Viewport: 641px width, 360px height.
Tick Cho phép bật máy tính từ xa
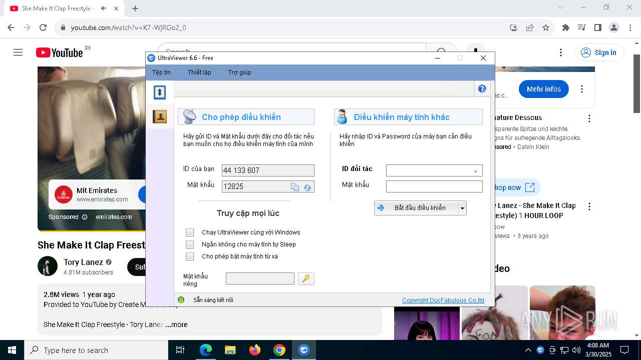pyautogui.click(x=190, y=256)
